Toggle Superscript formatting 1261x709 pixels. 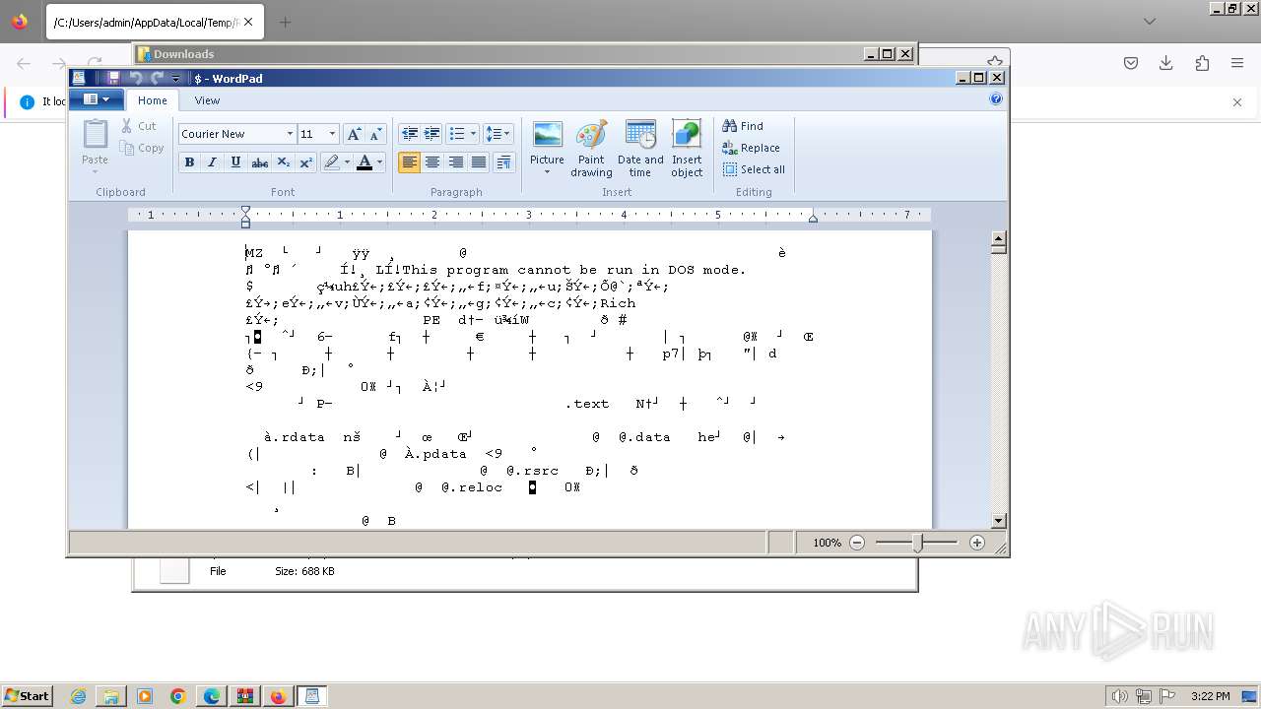pos(306,162)
